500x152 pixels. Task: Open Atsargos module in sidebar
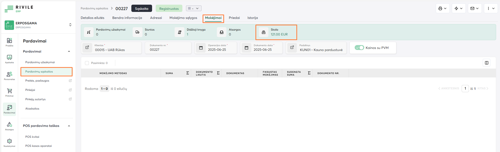[9, 126]
